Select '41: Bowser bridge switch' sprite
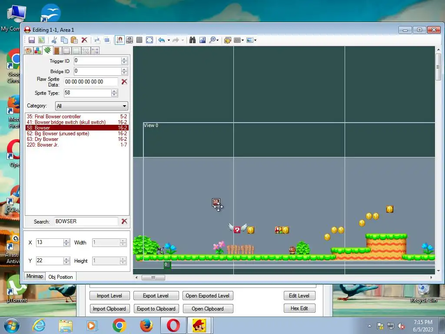This screenshot has width=445, height=334. point(77,122)
